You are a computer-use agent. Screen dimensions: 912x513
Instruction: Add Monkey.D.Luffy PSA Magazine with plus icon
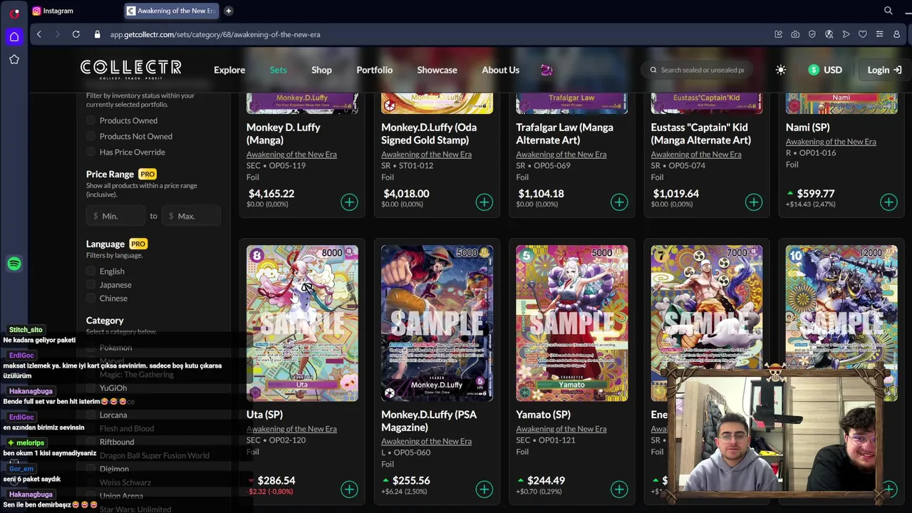click(x=484, y=489)
